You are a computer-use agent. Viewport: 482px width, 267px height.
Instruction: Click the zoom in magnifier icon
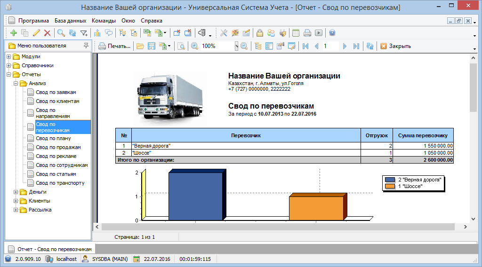coord(194,46)
